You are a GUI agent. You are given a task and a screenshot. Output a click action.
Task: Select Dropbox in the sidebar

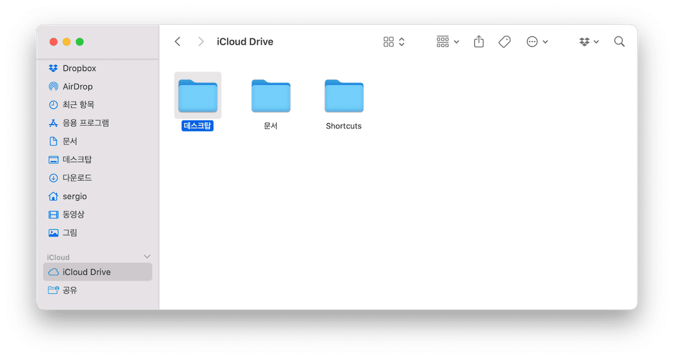tap(98, 68)
